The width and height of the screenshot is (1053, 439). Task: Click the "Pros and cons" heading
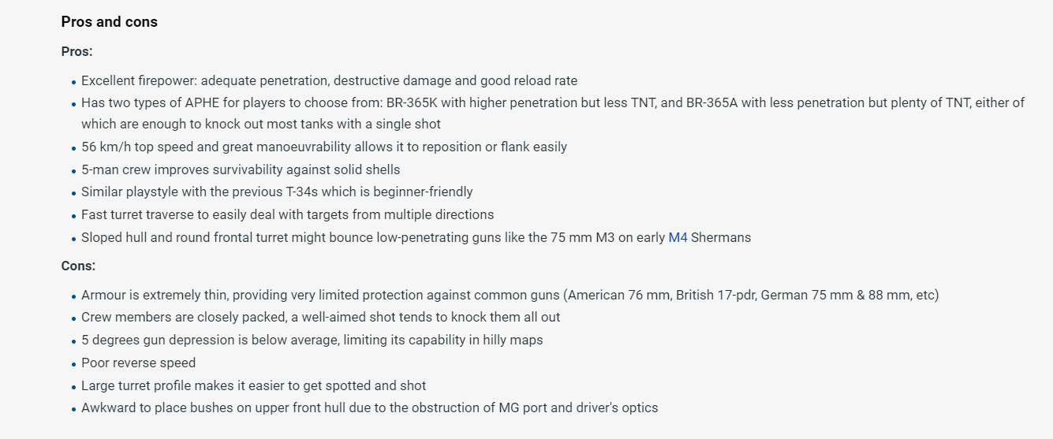coord(109,22)
